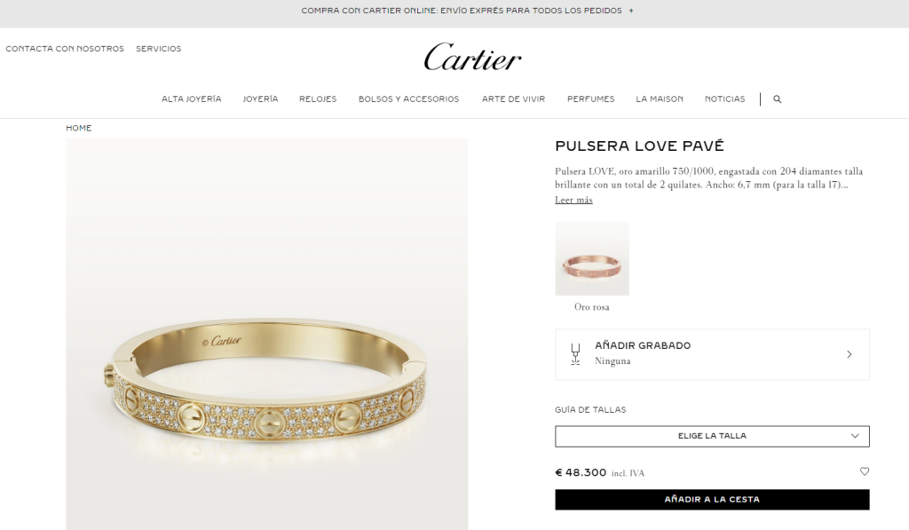Viewport: 909px width, 530px height.
Task: Open Bolsos y Accesorios menu
Action: [408, 99]
